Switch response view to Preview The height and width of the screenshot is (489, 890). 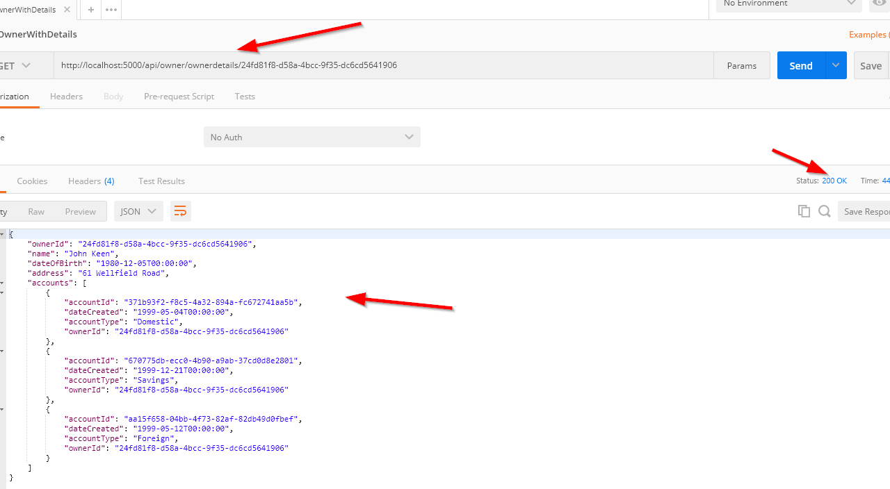80,211
